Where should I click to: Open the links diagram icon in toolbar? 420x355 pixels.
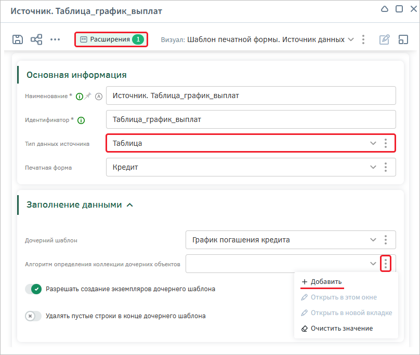click(36, 39)
